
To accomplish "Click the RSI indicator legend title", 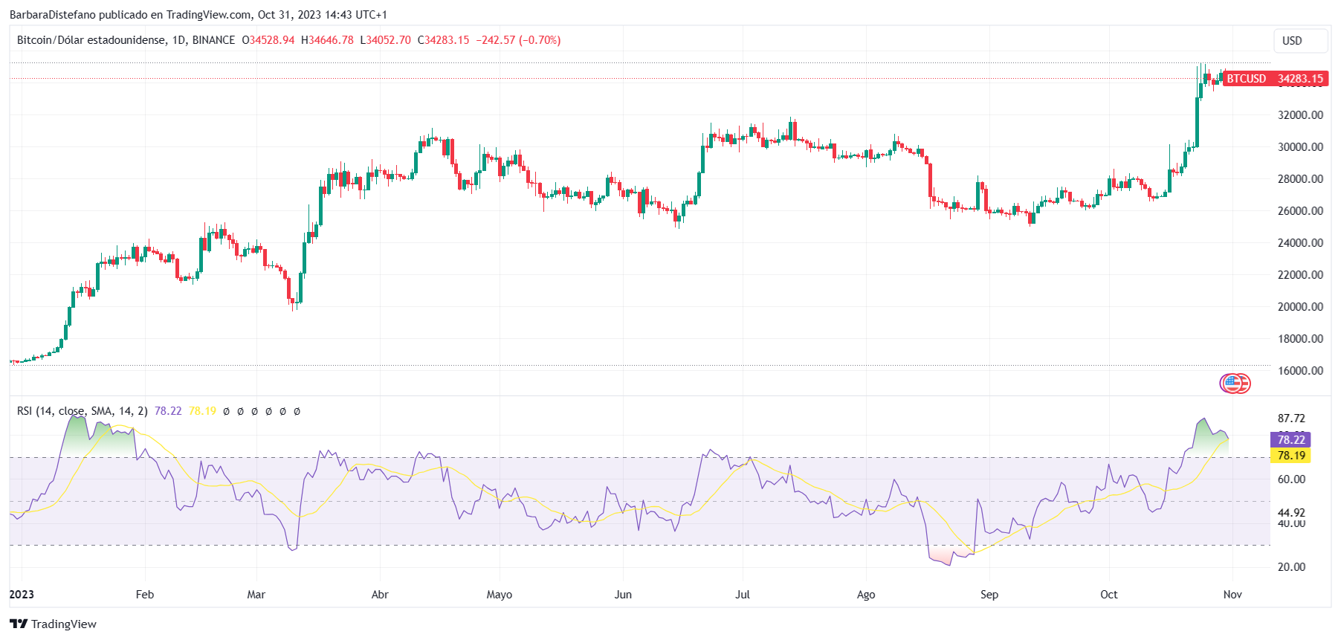I will click(82, 411).
